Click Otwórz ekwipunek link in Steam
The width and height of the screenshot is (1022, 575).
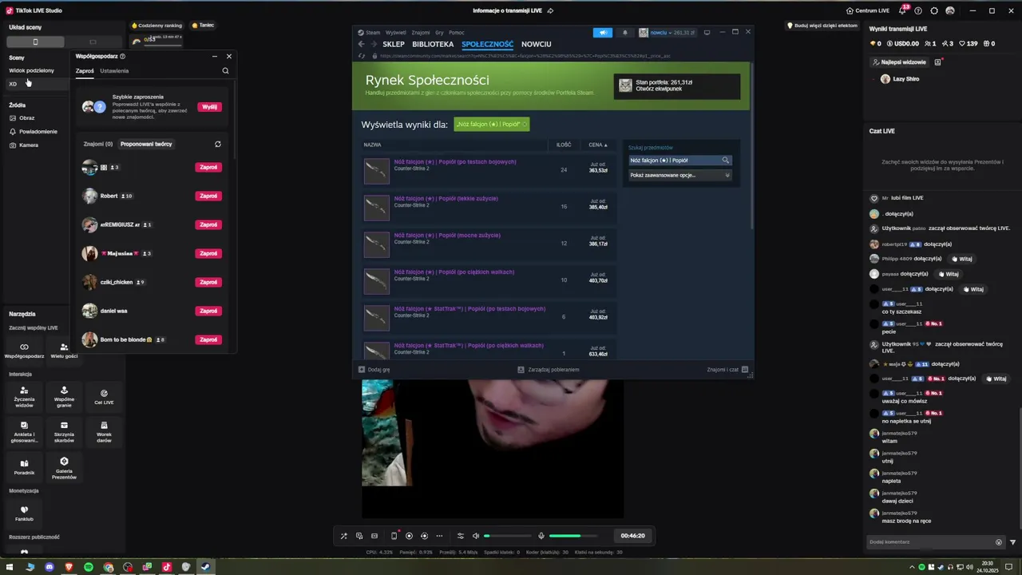pyautogui.click(x=660, y=89)
